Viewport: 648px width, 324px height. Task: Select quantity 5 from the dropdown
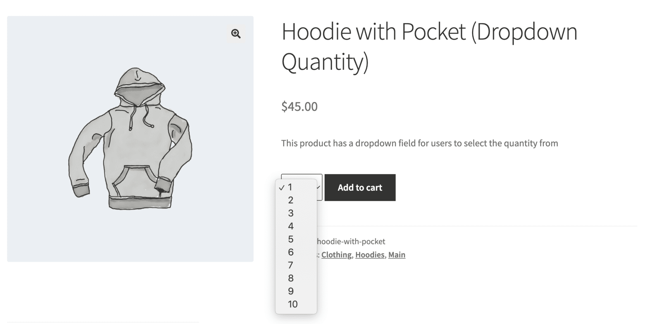[290, 239]
